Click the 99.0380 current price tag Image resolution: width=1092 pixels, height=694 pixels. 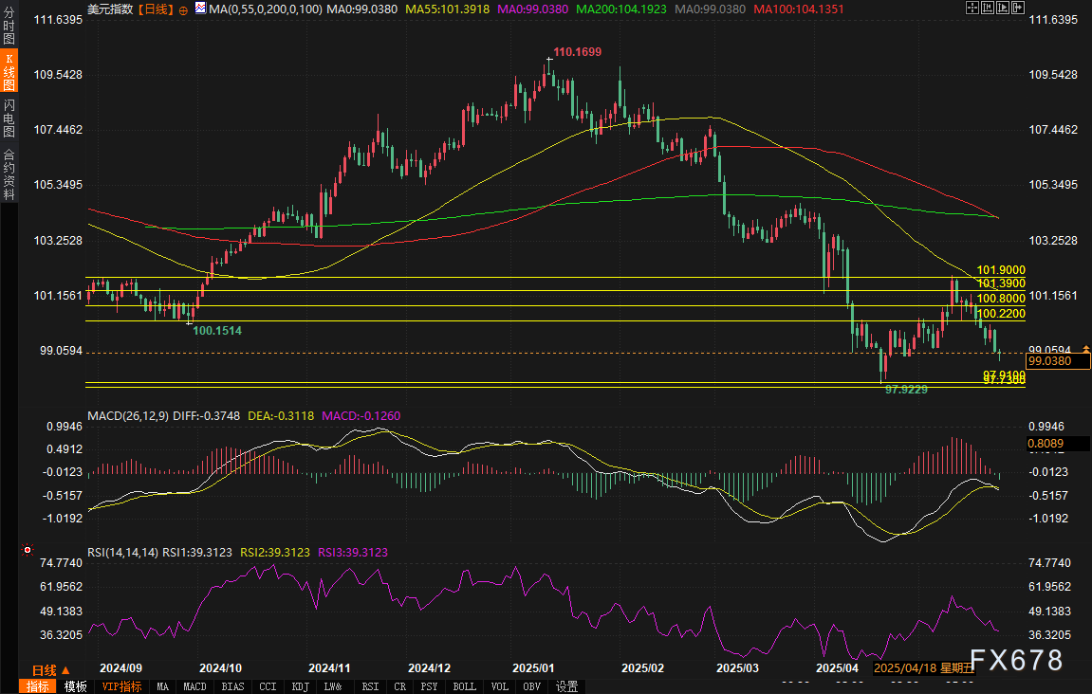[x=1057, y=361]
